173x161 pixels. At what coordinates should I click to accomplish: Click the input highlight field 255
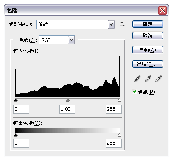coord(114,109)
